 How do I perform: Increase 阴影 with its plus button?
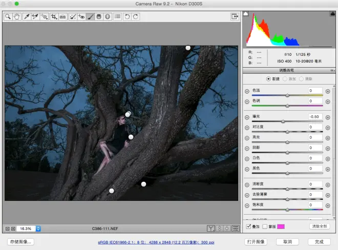pyautogui.click(x=328, y=149)
